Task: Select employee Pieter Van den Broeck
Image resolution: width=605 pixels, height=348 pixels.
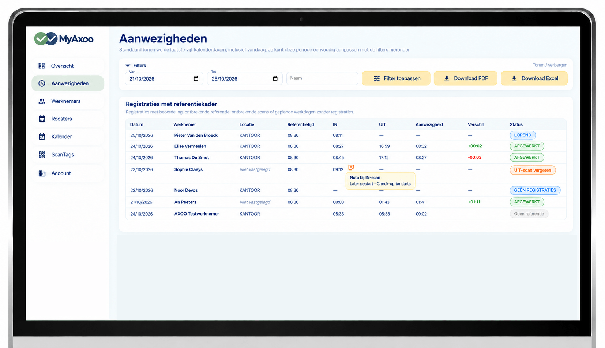Action: coord(196,135)
